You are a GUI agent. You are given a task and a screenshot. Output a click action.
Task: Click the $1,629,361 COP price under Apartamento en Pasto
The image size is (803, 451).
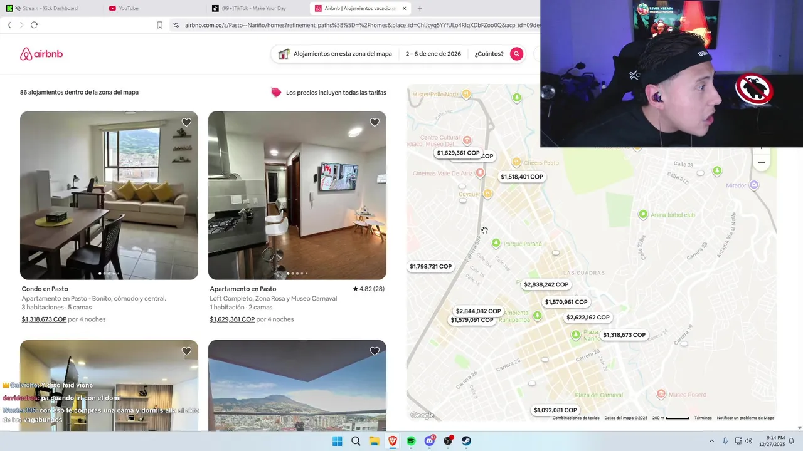point(232,319)
